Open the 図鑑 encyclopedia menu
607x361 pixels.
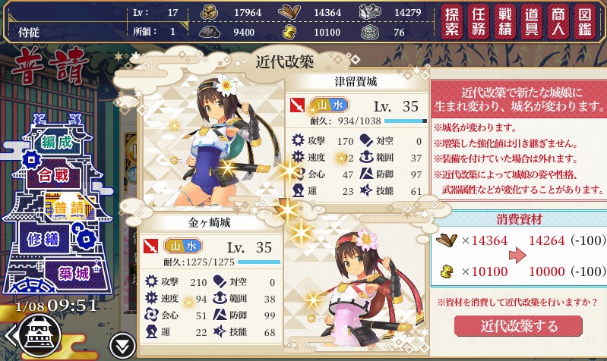(x=584, y=23)
